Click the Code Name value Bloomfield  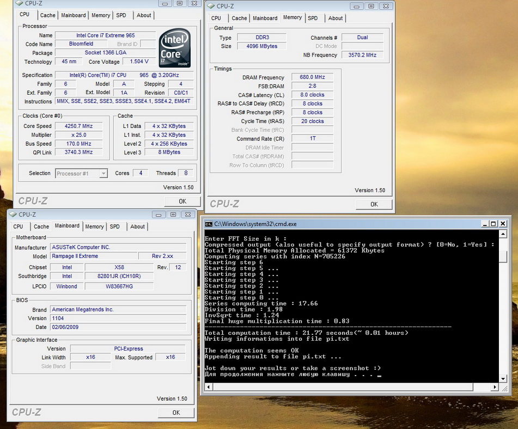pos(81,44)
